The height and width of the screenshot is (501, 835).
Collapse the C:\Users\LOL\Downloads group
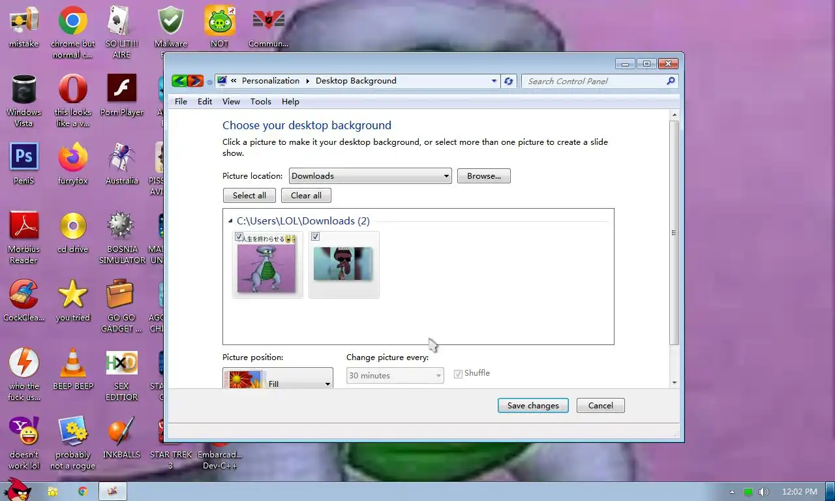coord(230,221)
